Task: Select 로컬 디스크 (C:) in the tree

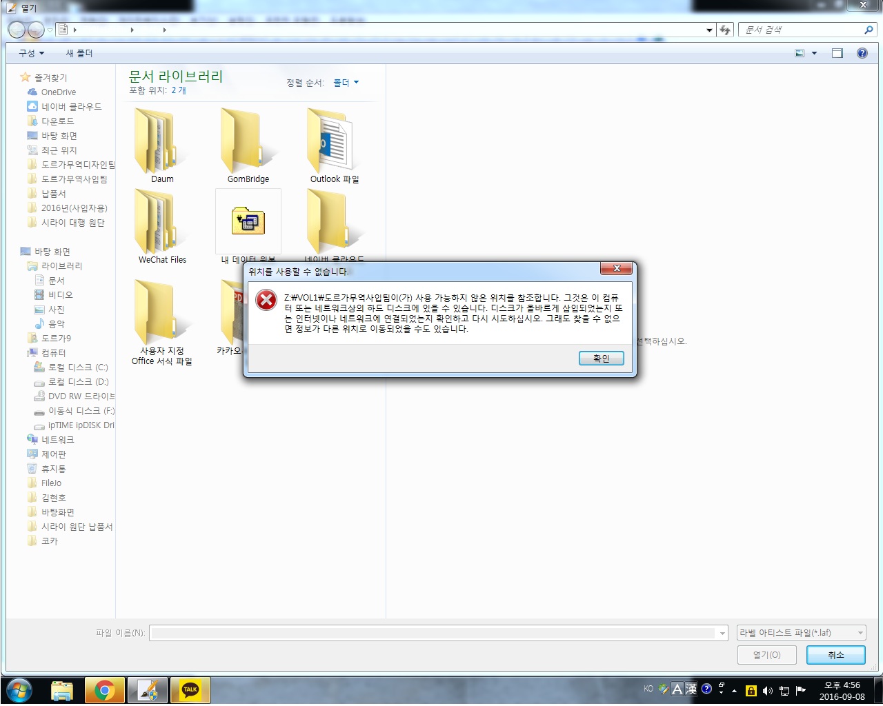Action: [x=78, y=367]
